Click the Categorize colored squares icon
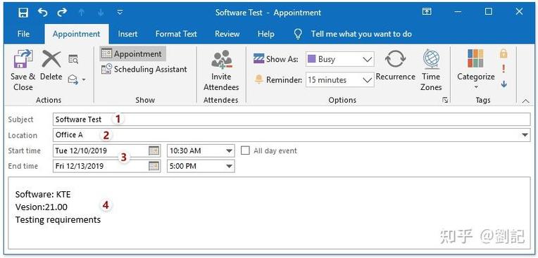 click(x=475, y=58)
